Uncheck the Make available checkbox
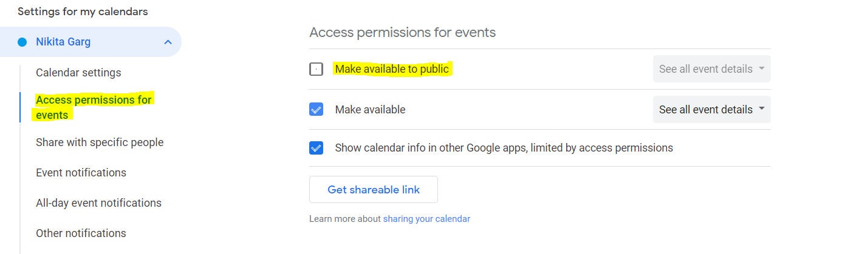The width and height of the screenshot is (845, 254). 316,110
